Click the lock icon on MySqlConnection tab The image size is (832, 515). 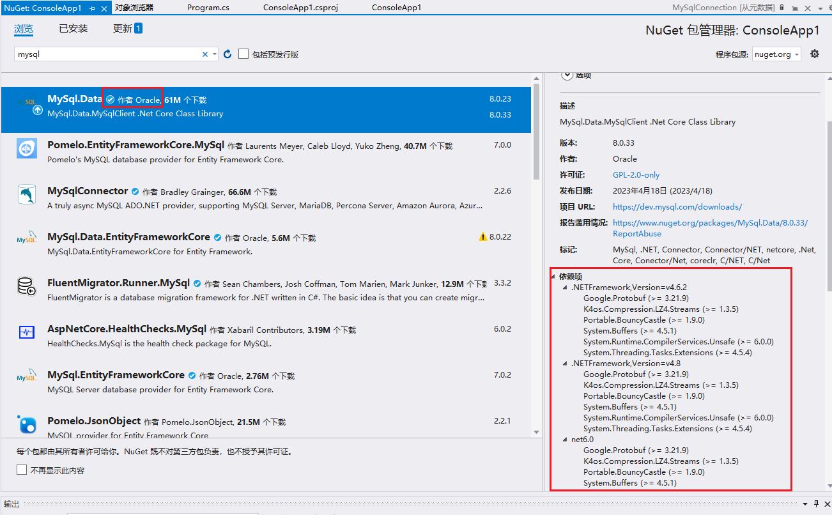782,8
